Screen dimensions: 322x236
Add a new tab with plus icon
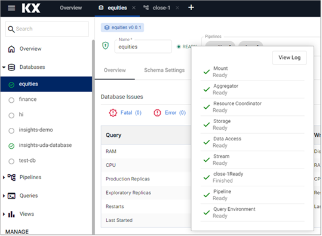(x=191, y=8)
